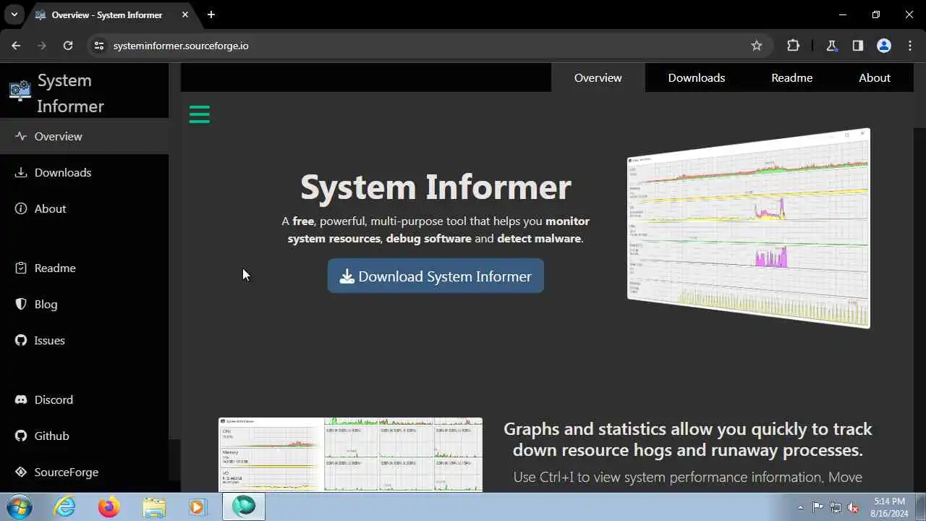Switch to the About top tab
This screenshot has height=521, width=926.
coord(874,77)
